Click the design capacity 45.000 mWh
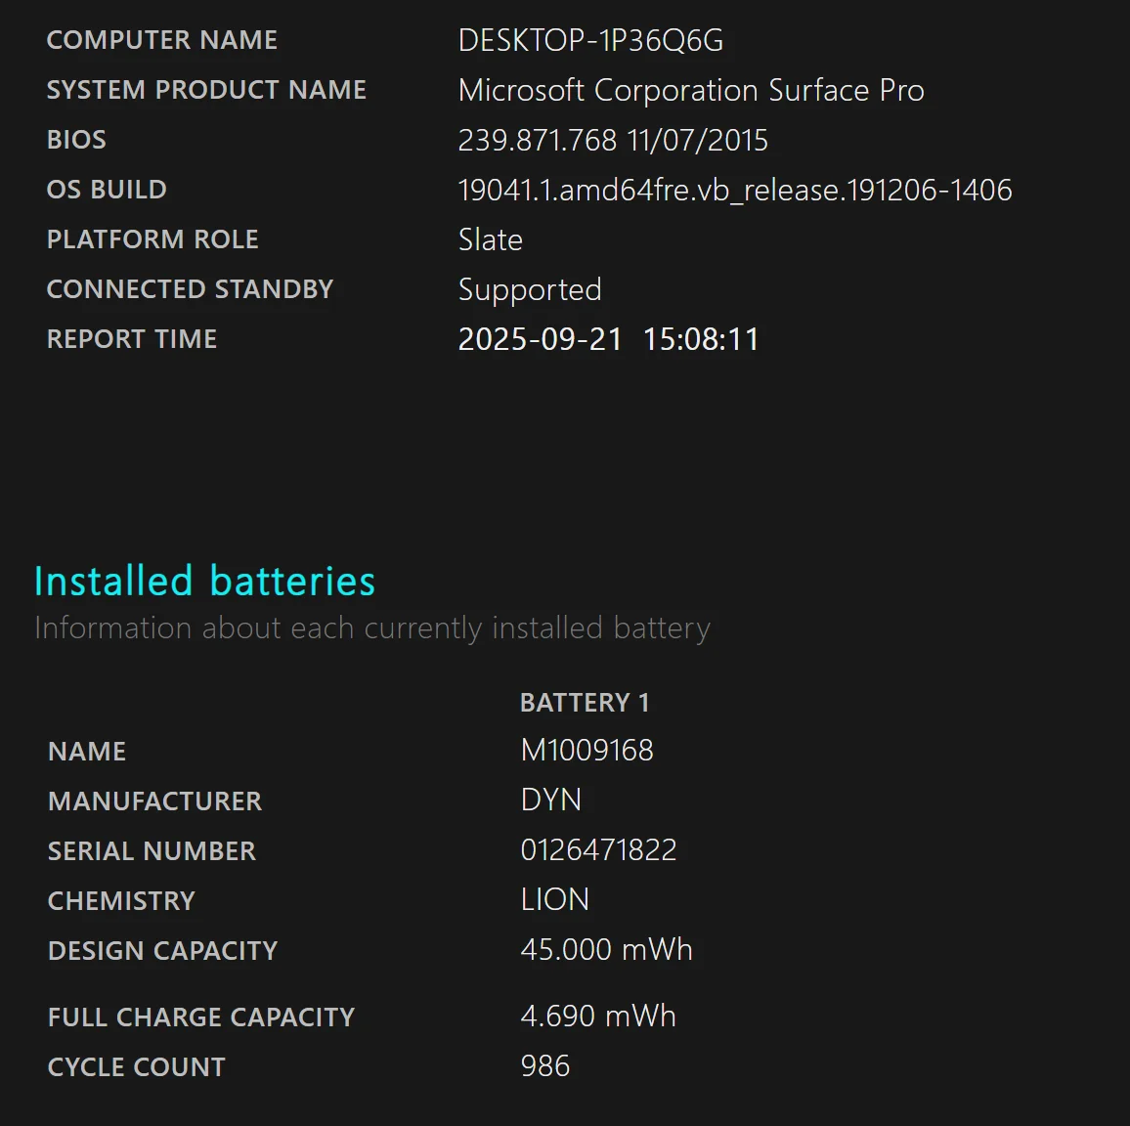 tap(606, 950)
